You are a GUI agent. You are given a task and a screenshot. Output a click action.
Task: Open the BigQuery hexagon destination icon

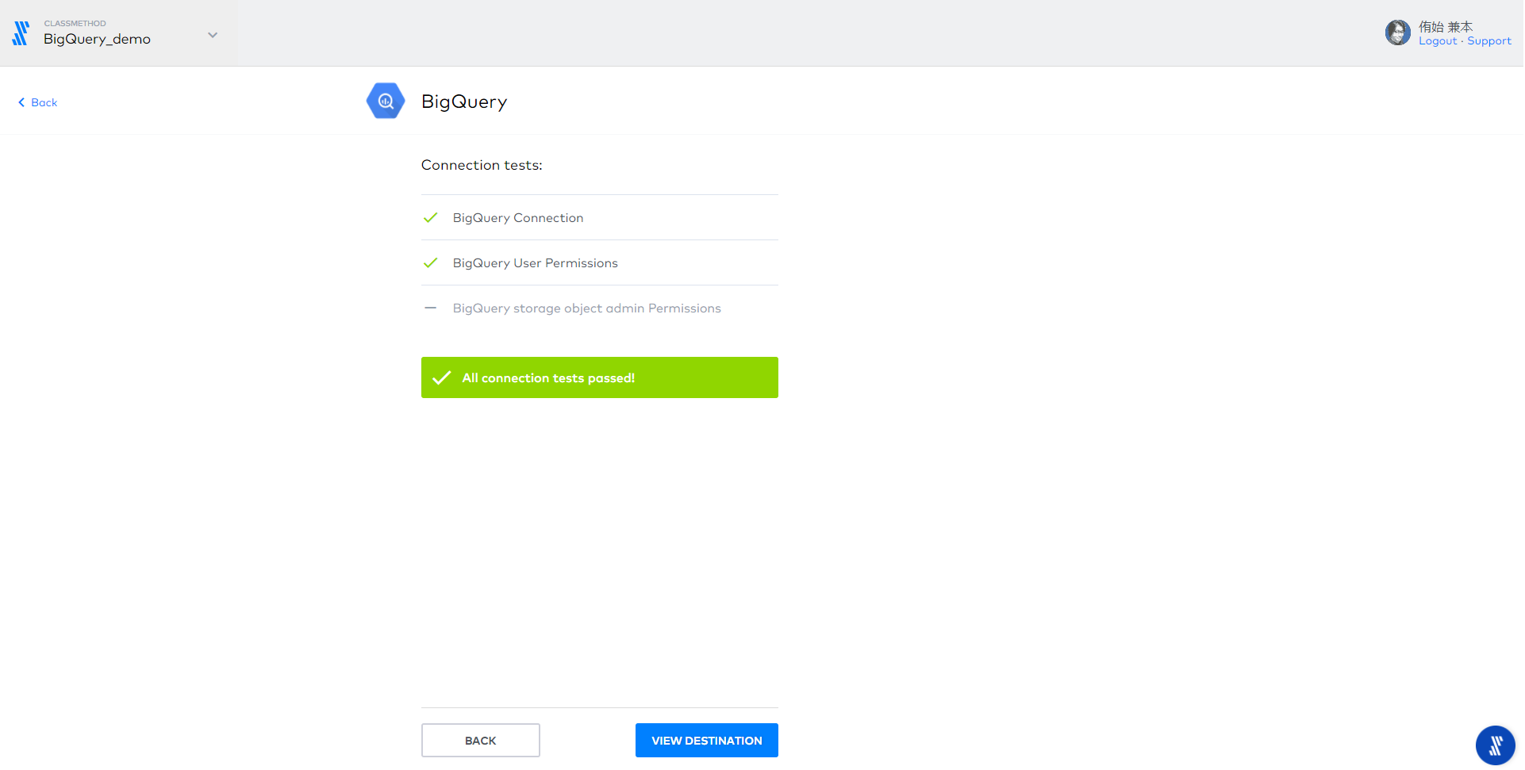[x=385, y=101]
